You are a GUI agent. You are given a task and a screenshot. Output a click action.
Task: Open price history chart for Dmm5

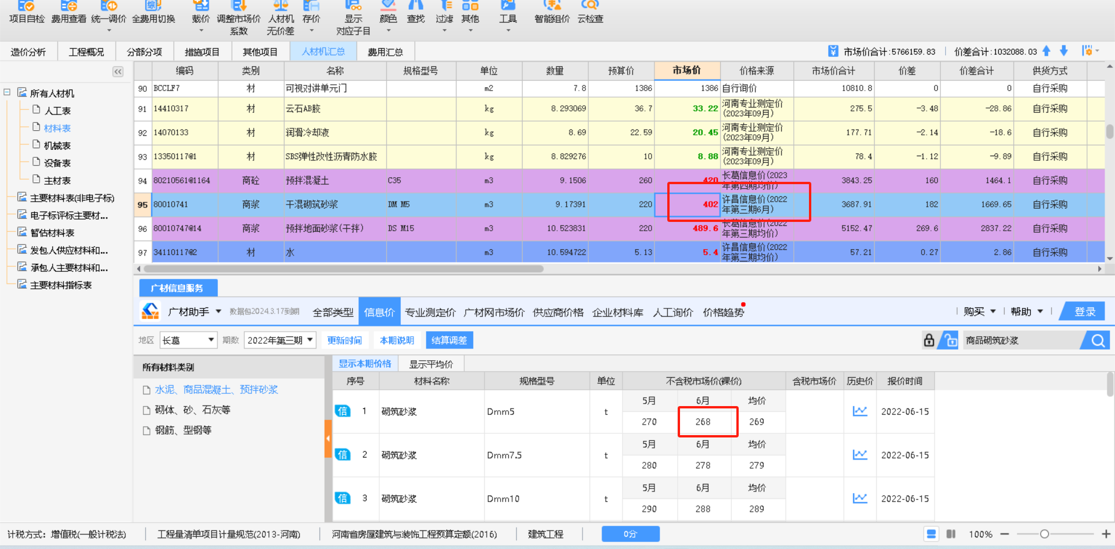pyautogui.click(x=860, y=411)
